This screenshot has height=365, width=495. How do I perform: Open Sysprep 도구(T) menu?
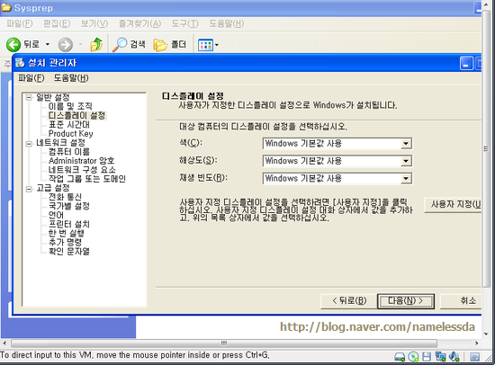[185, 23]
